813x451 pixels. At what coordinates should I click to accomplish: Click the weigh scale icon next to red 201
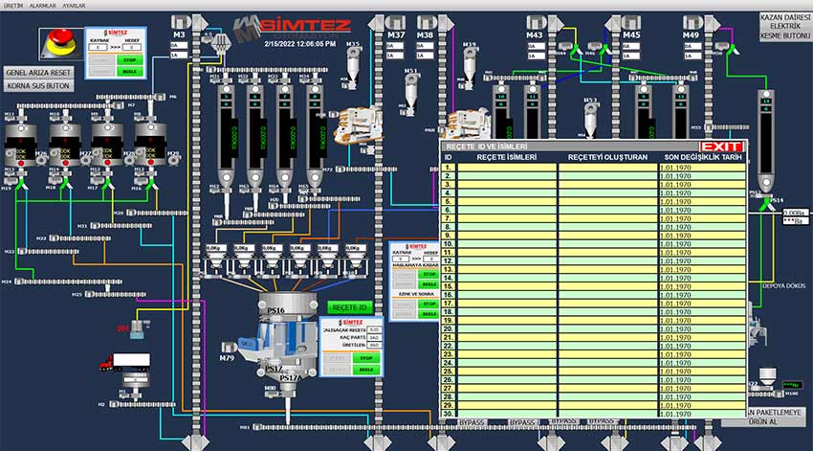pos(138,329)
